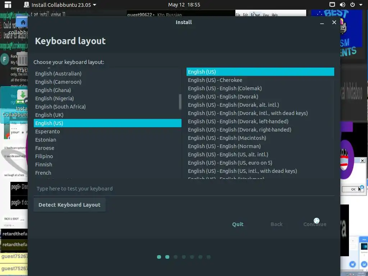
Task: Open the Install Collabbuntu 23.05 app menu
Action: [x=60, y=5]
